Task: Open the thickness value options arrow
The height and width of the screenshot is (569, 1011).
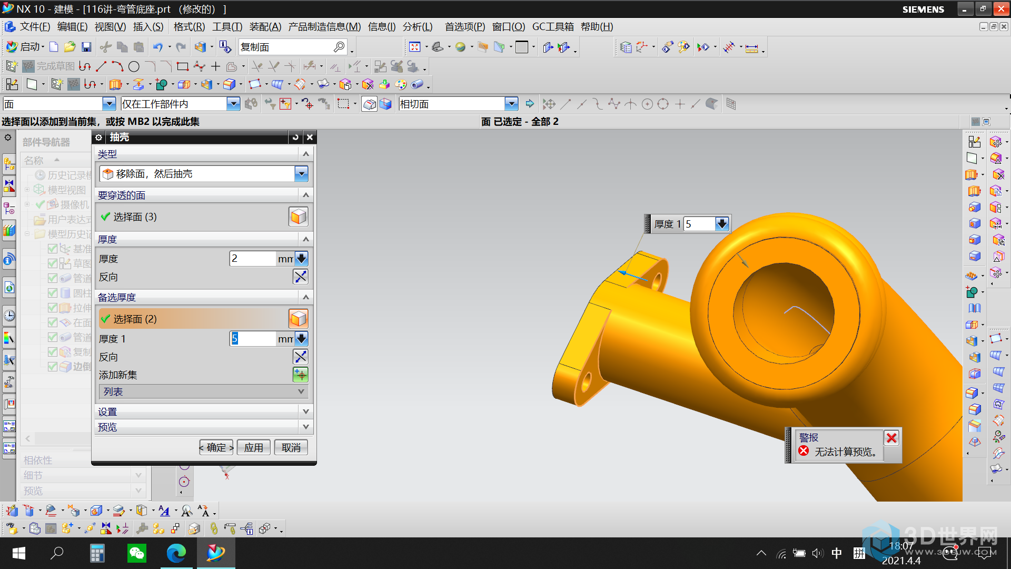Action: [301, 259]
